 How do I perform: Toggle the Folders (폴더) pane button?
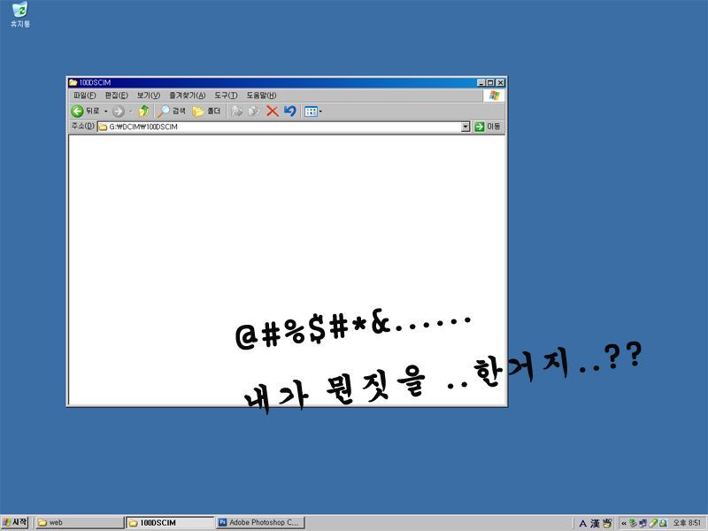click(206, 112)
